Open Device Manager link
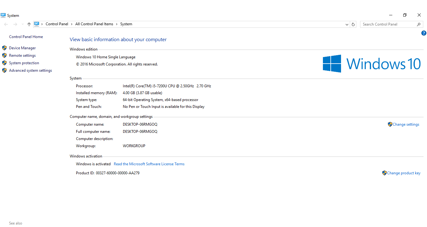Screen dimensions: 427x227 click(22, 48)
